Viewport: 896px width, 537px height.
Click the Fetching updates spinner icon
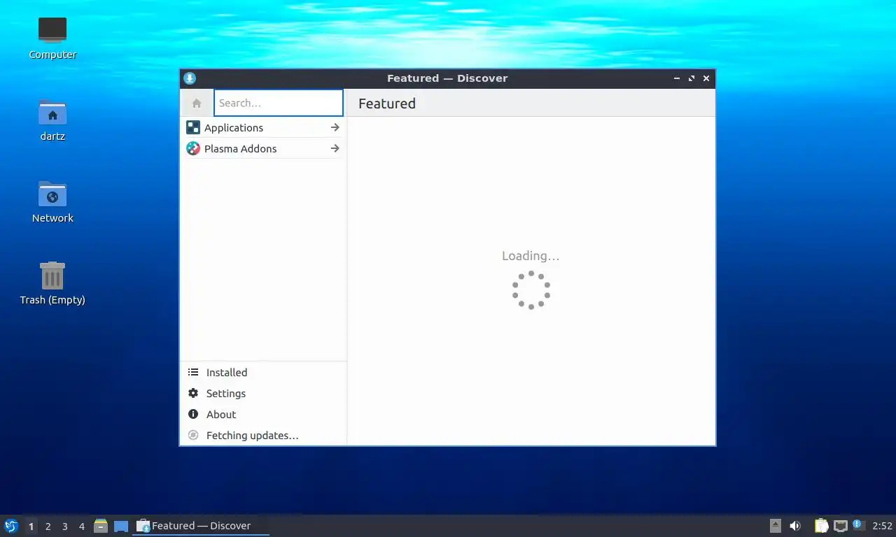coord(193,436)
